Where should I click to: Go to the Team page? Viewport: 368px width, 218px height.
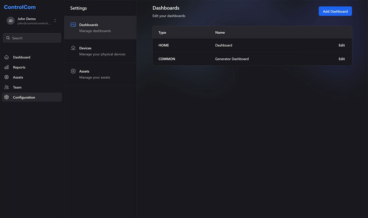(17, 87)
